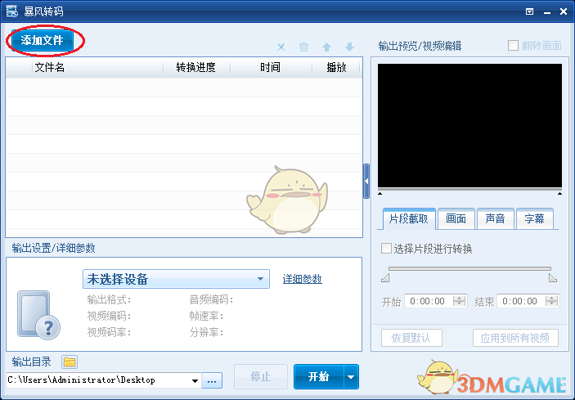Open the 详细参数 link
The image size is (575, 400).
[302, 279]
